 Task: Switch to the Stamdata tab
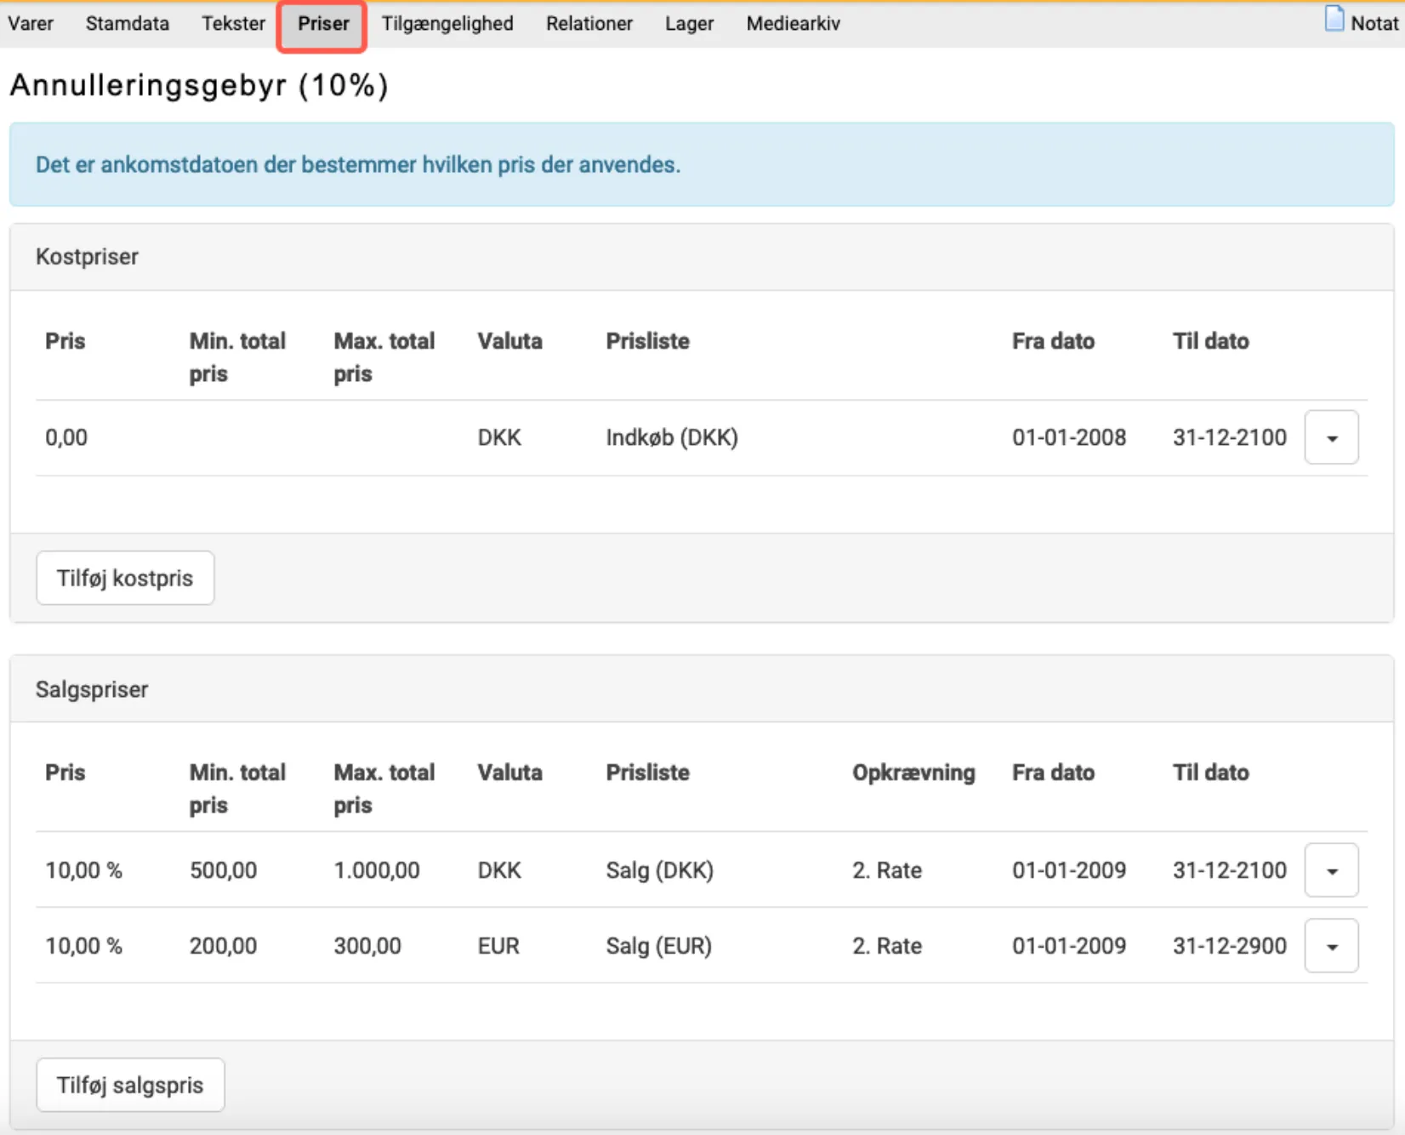point(127,24)
